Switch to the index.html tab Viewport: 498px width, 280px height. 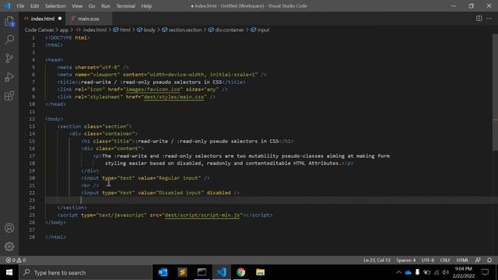43,19
